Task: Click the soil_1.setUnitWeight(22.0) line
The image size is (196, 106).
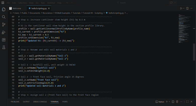Action: 34,71
